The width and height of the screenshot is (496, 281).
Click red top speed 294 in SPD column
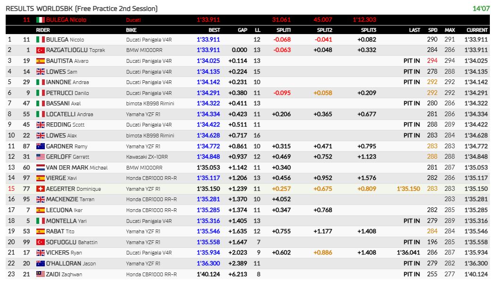(432, 61)
